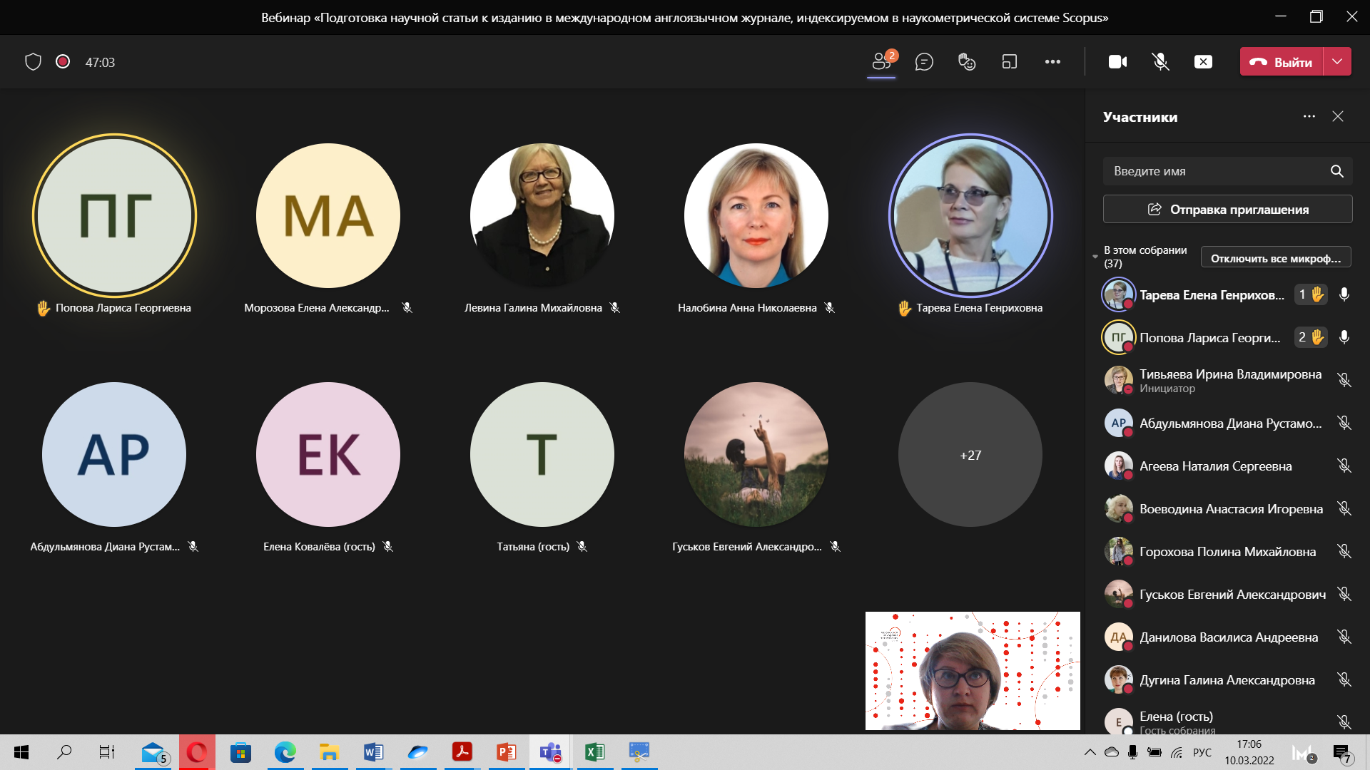Open the dropdown arrow next to Выйти
1370x770 pixels.
[x=1337, y=62]
